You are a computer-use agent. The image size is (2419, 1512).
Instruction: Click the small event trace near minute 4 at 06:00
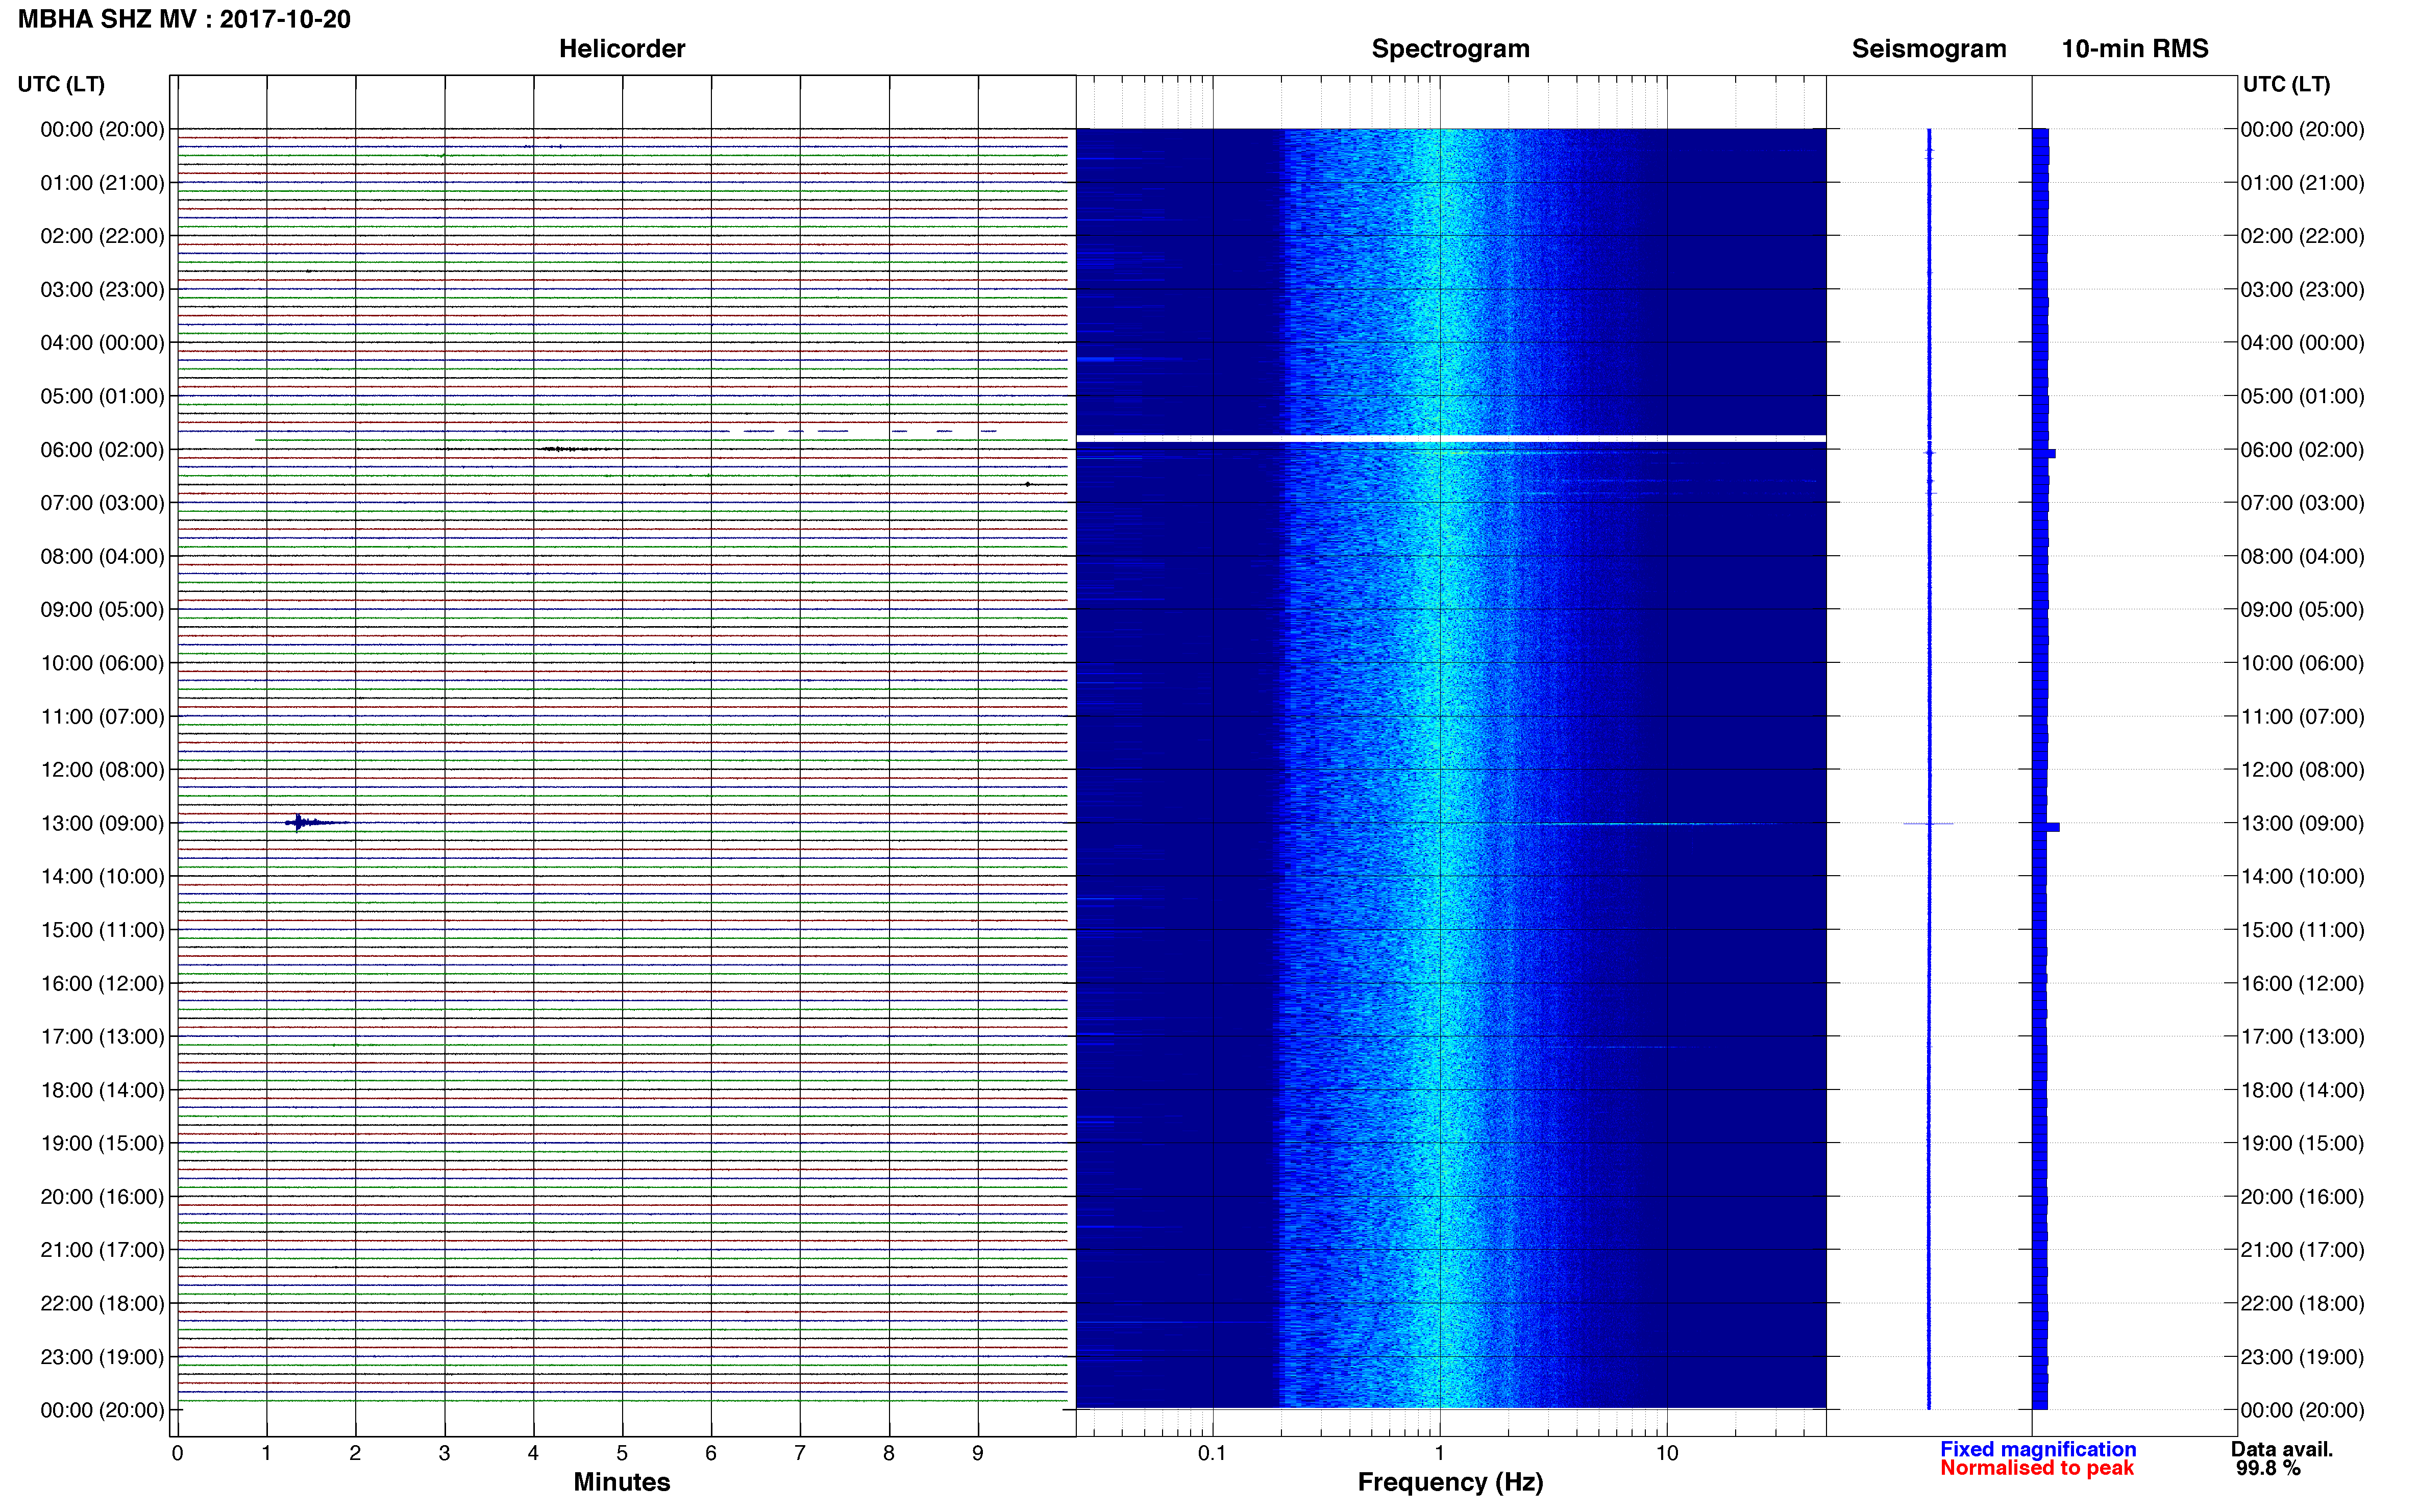[x=572, y=449]
